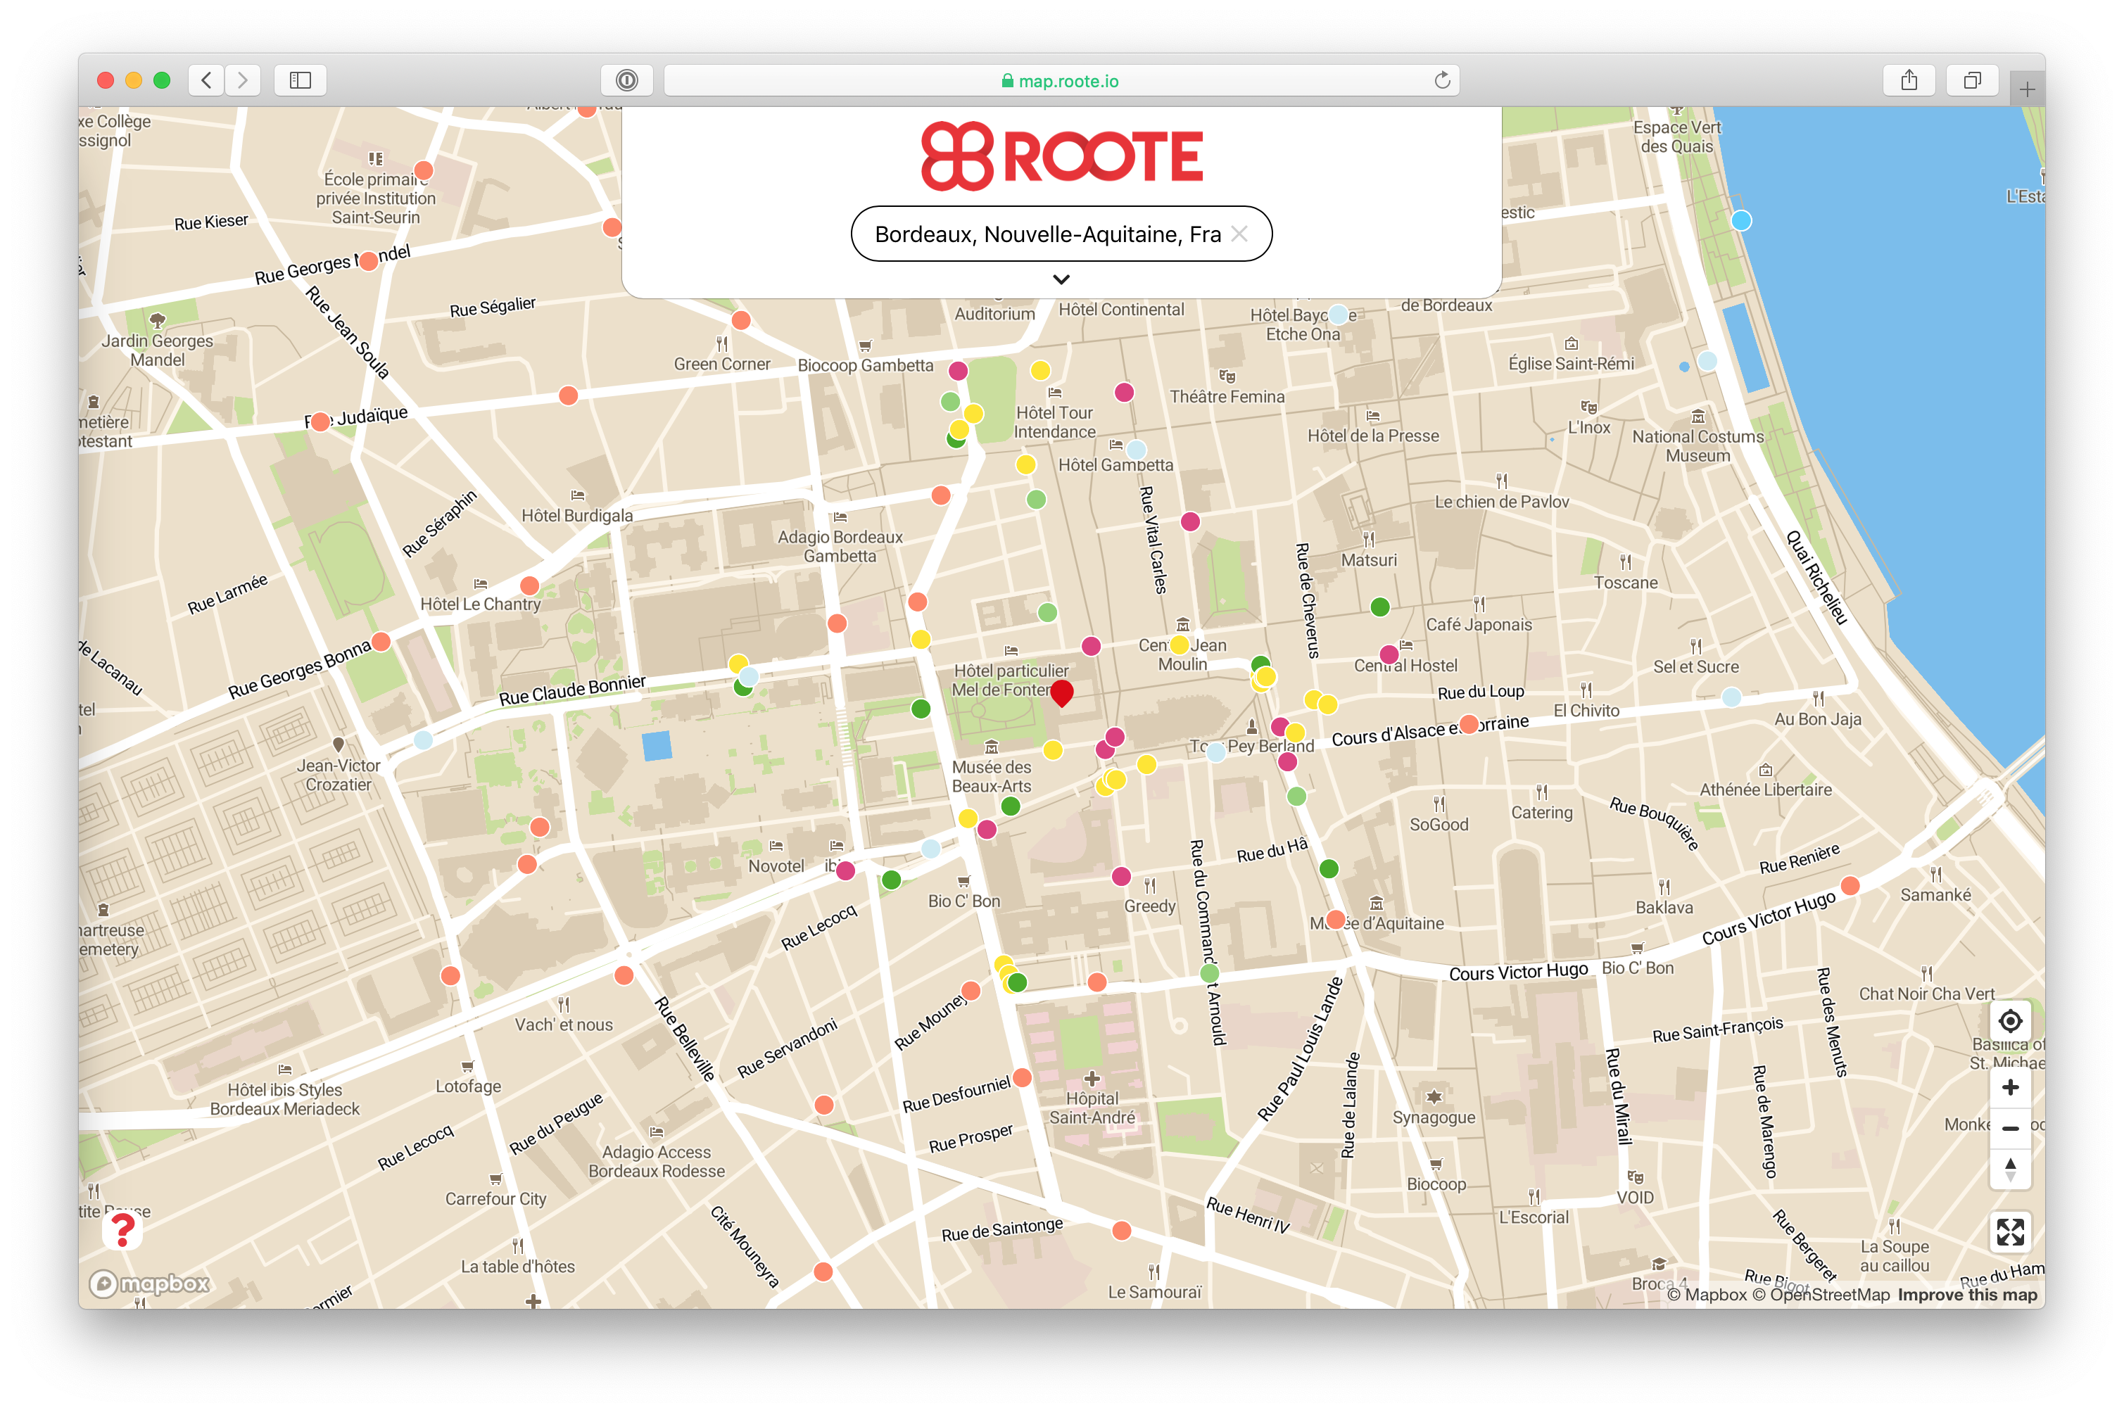Clear the Bordeaux search field text

click(x=1239, y=234)
